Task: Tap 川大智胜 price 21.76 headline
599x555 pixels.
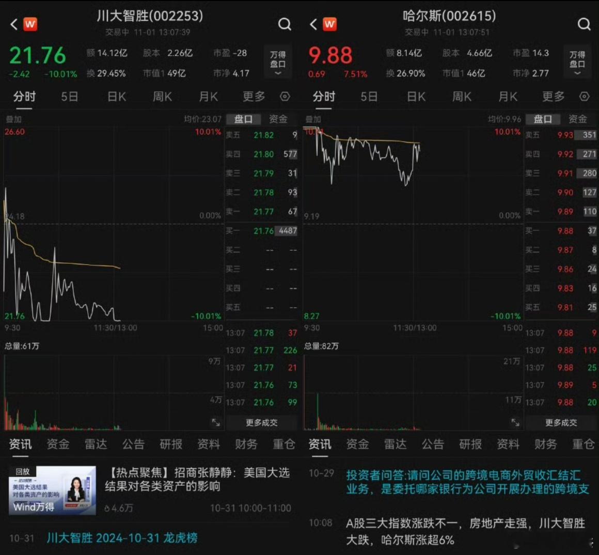Action: pyautogui.click(x=37, y=55)
